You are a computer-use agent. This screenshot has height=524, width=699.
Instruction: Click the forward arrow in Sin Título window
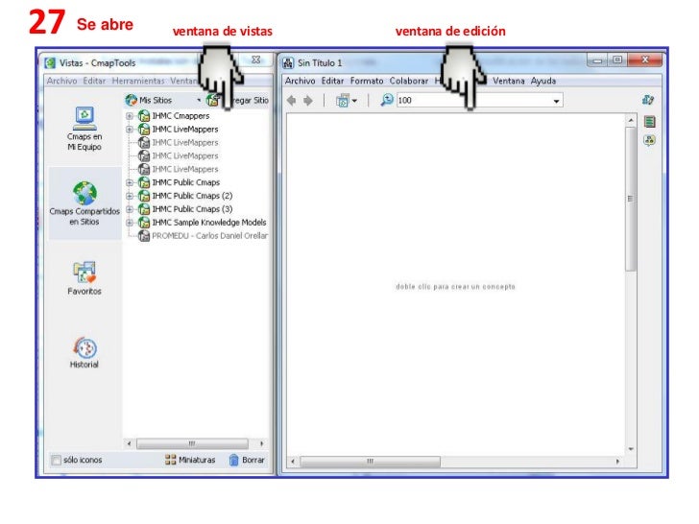click(x=308, y=101)
